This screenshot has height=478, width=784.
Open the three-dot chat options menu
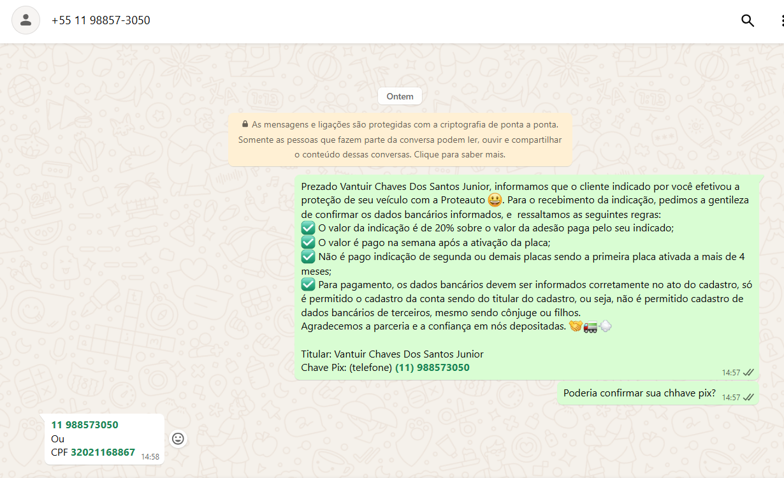click(x=781, y=20)
